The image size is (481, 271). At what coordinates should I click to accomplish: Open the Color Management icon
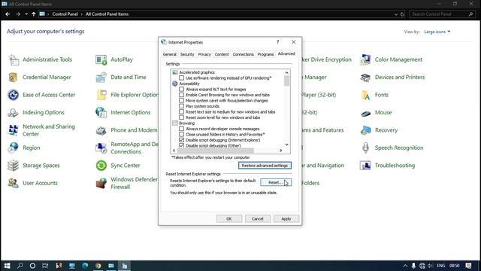[x=365, y=59]
